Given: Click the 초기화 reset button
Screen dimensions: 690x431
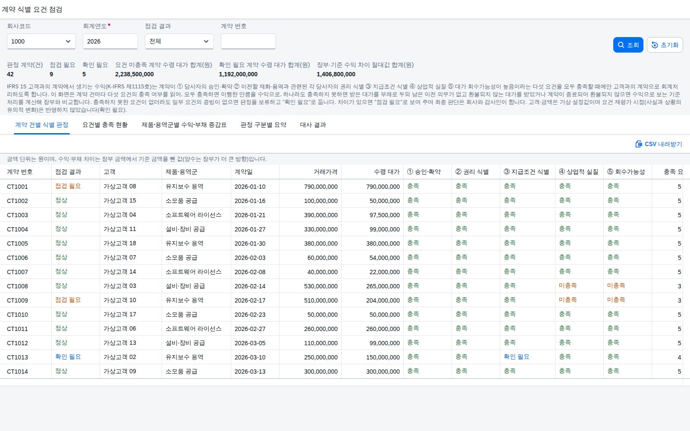Looking at the screenshot, I should coord(665,45).
